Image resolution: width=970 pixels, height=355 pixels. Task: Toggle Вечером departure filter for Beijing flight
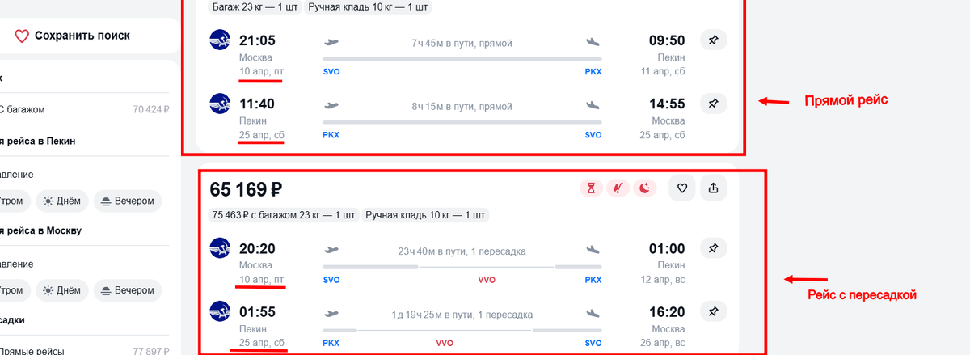(127, 201)
